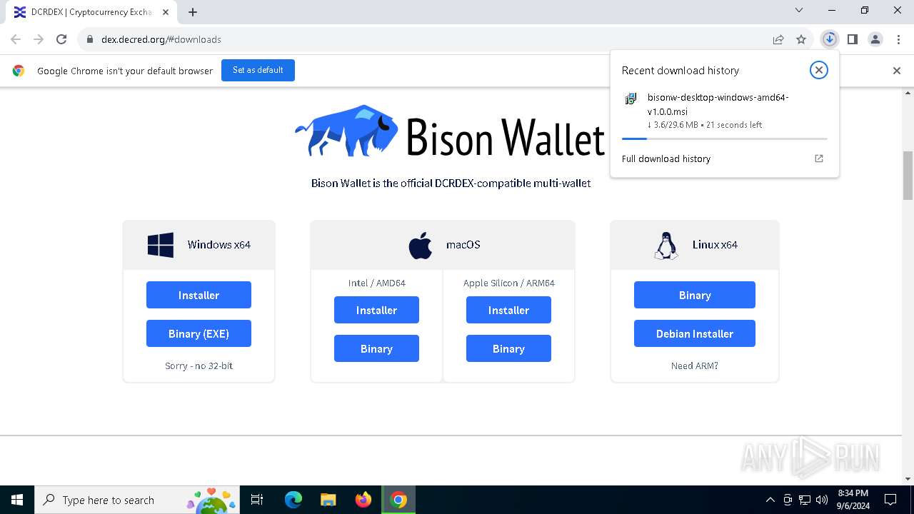Click the Need ARM? link

pos(695,366)
